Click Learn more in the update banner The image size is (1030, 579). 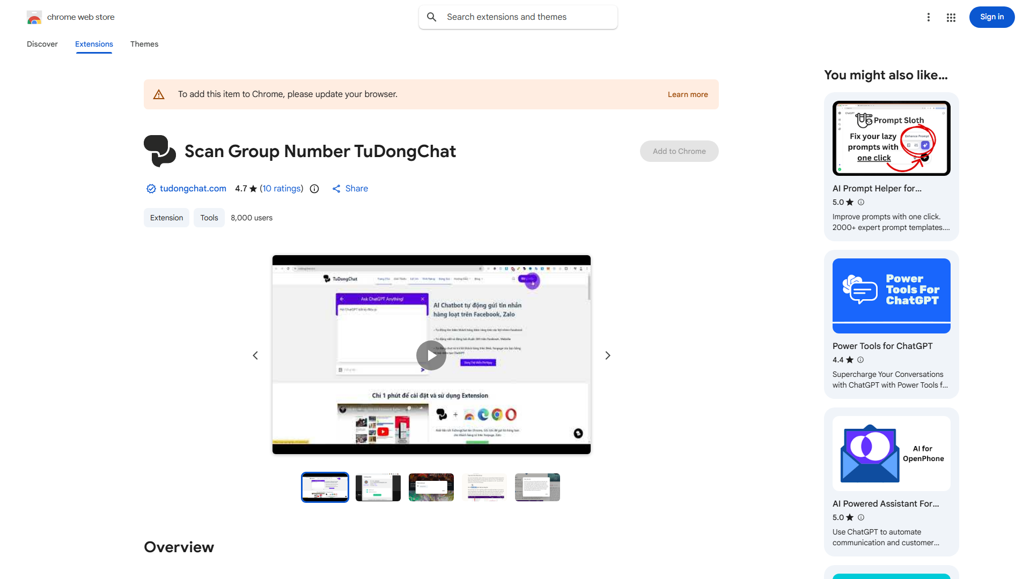[687, 94]
